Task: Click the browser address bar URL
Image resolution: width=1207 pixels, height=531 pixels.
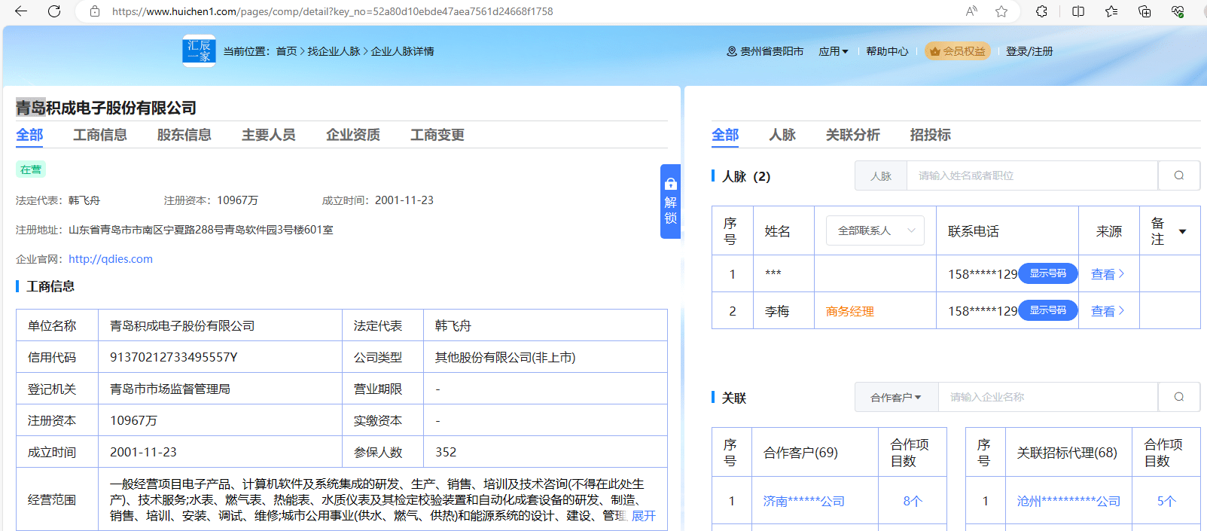Action: 332,11
